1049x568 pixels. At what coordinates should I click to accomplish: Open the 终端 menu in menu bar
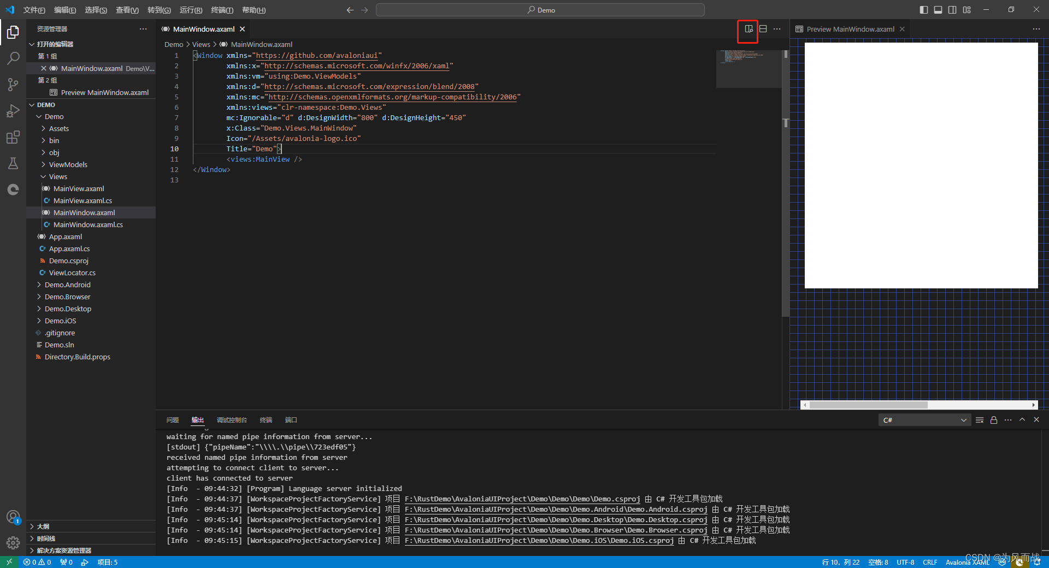tap(221, 9)
